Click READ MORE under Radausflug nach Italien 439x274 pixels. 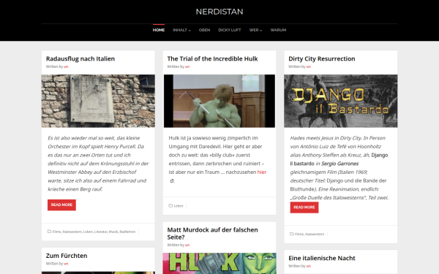tap(61, 205)
